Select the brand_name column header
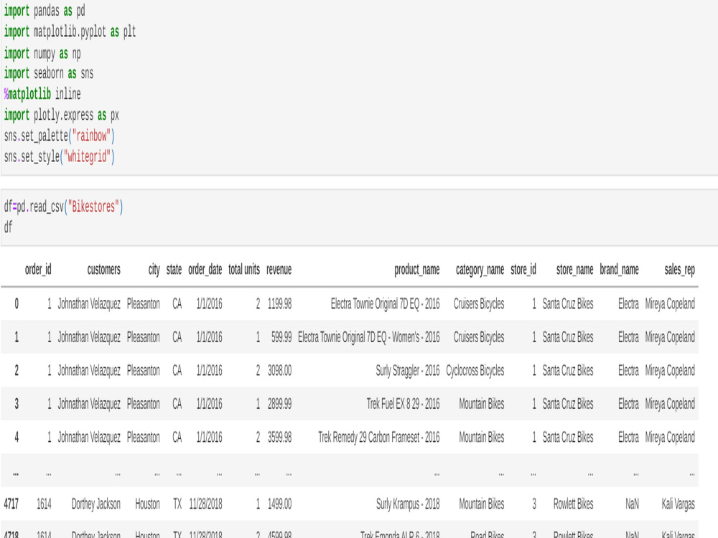Image resolution: width=718 pixels, height=538 pixels. tap(619, 270)
